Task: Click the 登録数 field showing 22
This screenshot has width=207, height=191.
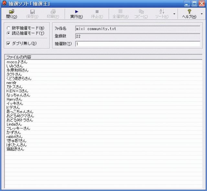Action: coord(138,36)
